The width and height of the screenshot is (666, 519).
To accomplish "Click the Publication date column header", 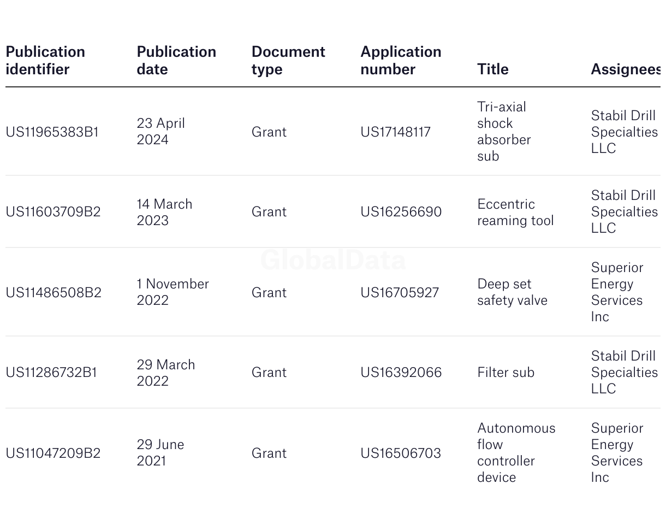I will (176, 60).
